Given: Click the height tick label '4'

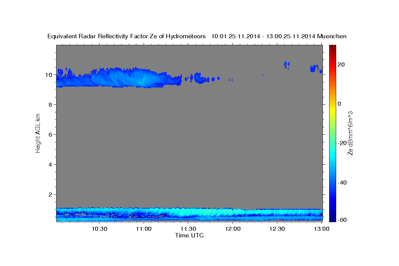Looking at the screenshot, I should 51,165.
